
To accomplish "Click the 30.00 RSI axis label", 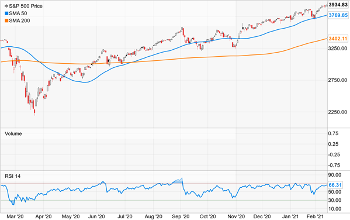I will tap(335, 200).
